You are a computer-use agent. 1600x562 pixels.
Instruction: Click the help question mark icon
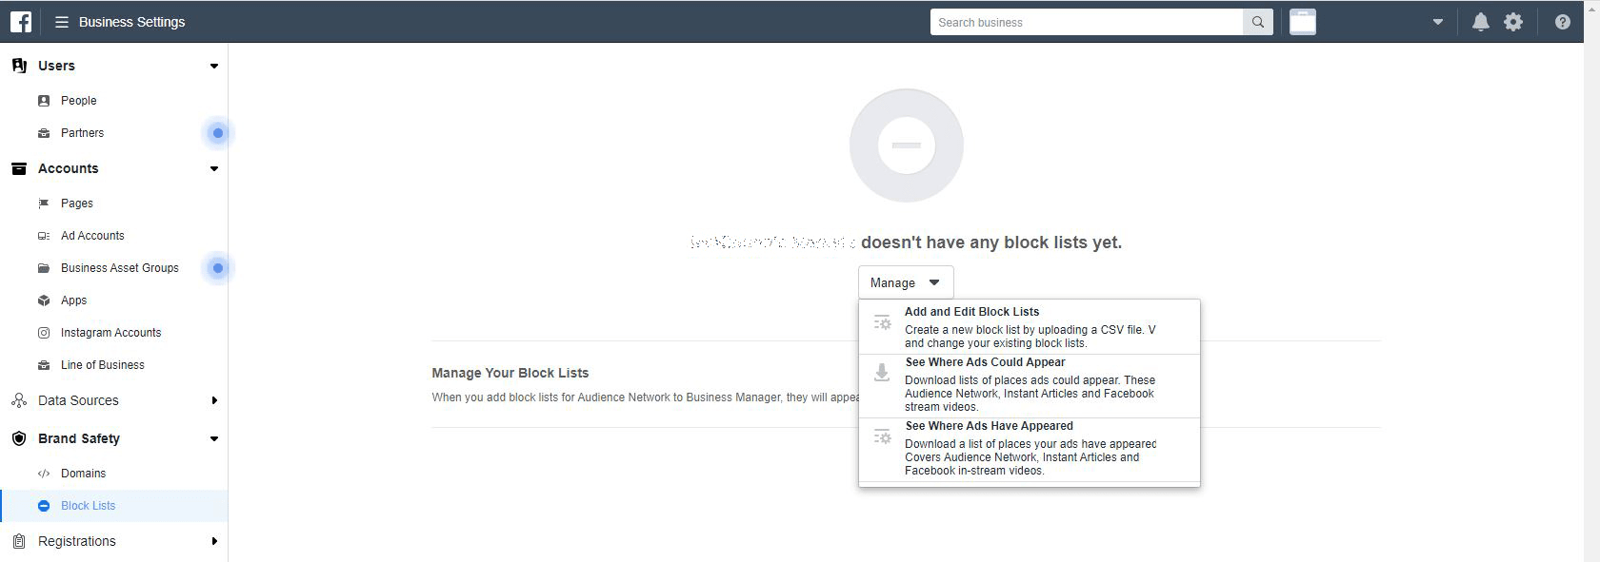tap(1562, 22)
